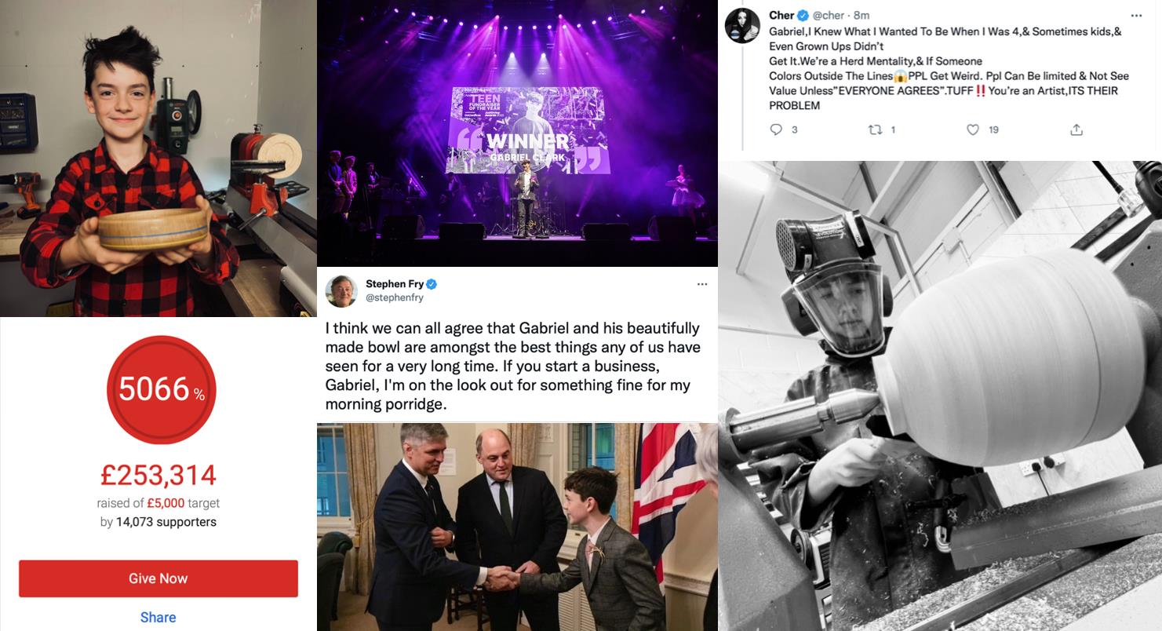Screen dimensions: 1162x631
Task: Click the 5066% red progress circle
Action: (161, 390)
